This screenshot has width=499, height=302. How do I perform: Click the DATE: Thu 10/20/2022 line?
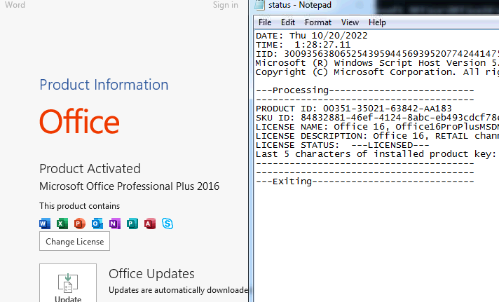point(312,36)
